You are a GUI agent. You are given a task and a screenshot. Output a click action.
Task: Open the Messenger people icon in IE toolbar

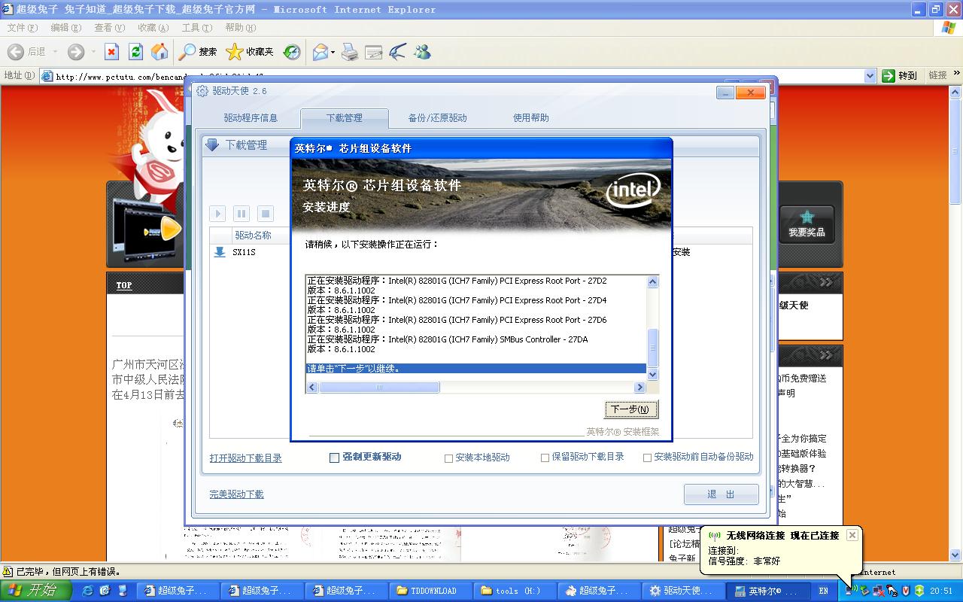[x=422, y=52]
